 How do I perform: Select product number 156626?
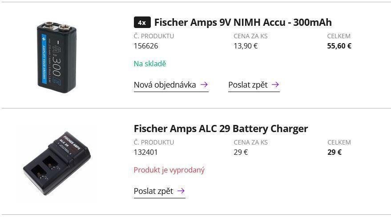[146, 46]
